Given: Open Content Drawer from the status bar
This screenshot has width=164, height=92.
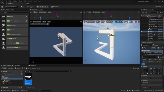Looking at the screenshot, I should 5,91.
